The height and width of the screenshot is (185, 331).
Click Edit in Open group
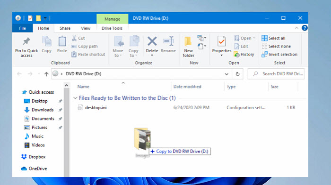(x=241, y=46)
